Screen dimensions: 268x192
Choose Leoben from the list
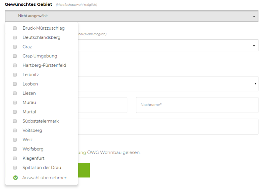click(30, 84)
